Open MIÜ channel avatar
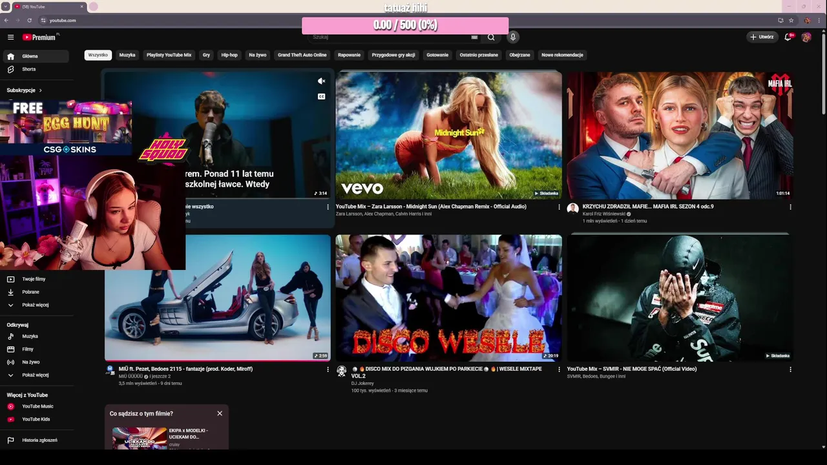827x465 pixels. click(110, 371)
